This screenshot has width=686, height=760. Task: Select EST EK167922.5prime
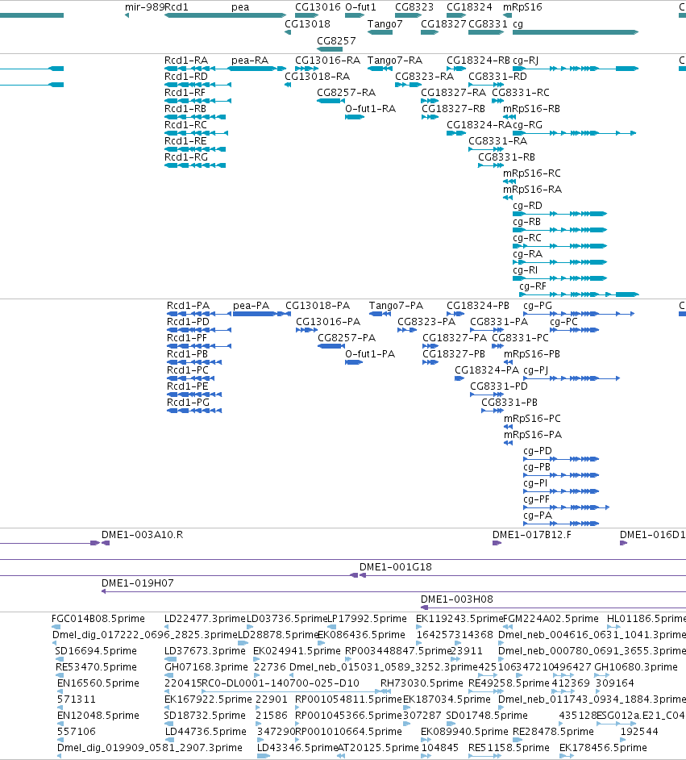point(208,699)
